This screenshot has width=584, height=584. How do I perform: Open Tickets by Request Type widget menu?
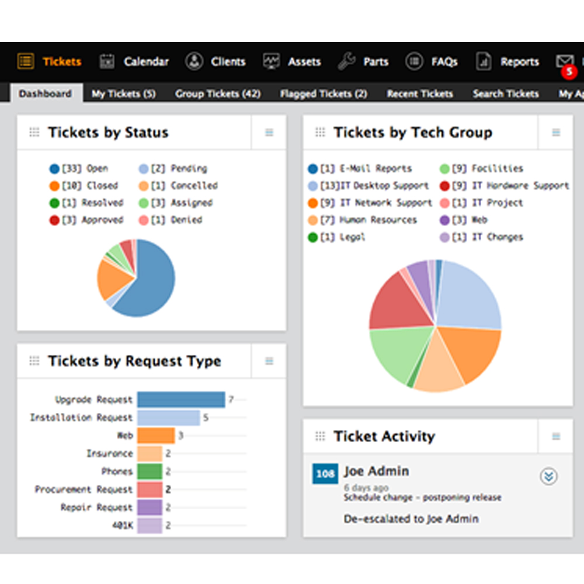269,361
